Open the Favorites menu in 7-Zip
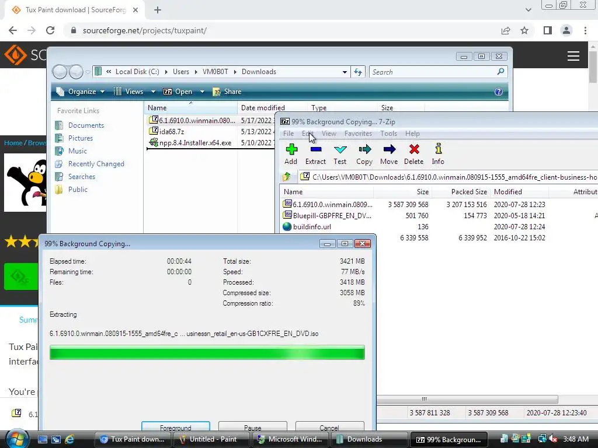598x448 pixels. coord(358,134)
